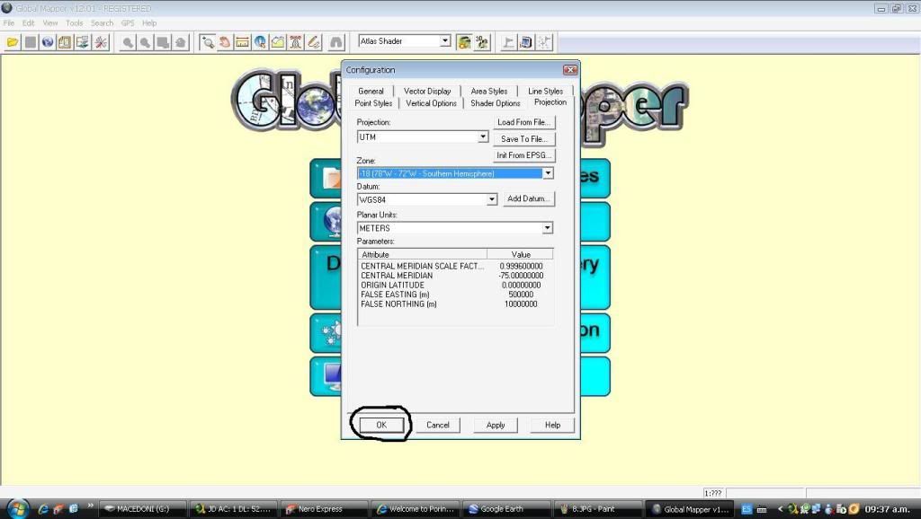Select the CENTRAL MERIDIAN SCALE FACT row

(x=454, y=266)
